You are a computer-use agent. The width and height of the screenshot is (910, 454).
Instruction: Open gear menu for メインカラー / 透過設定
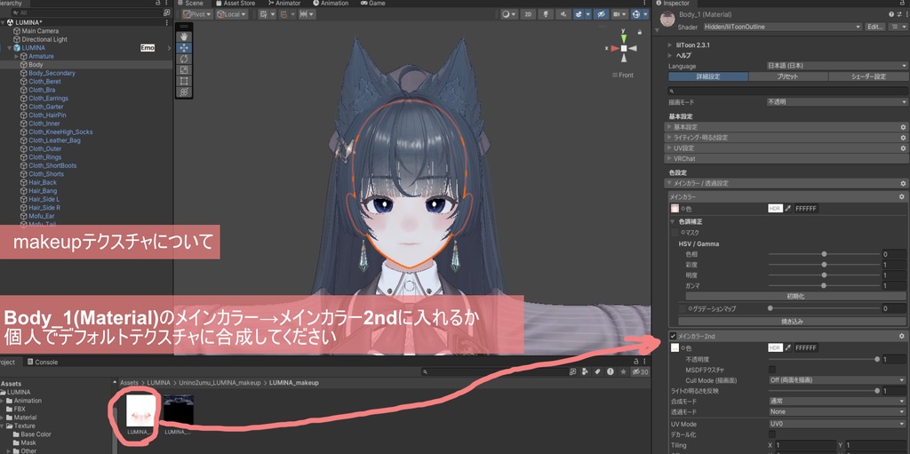903,183
